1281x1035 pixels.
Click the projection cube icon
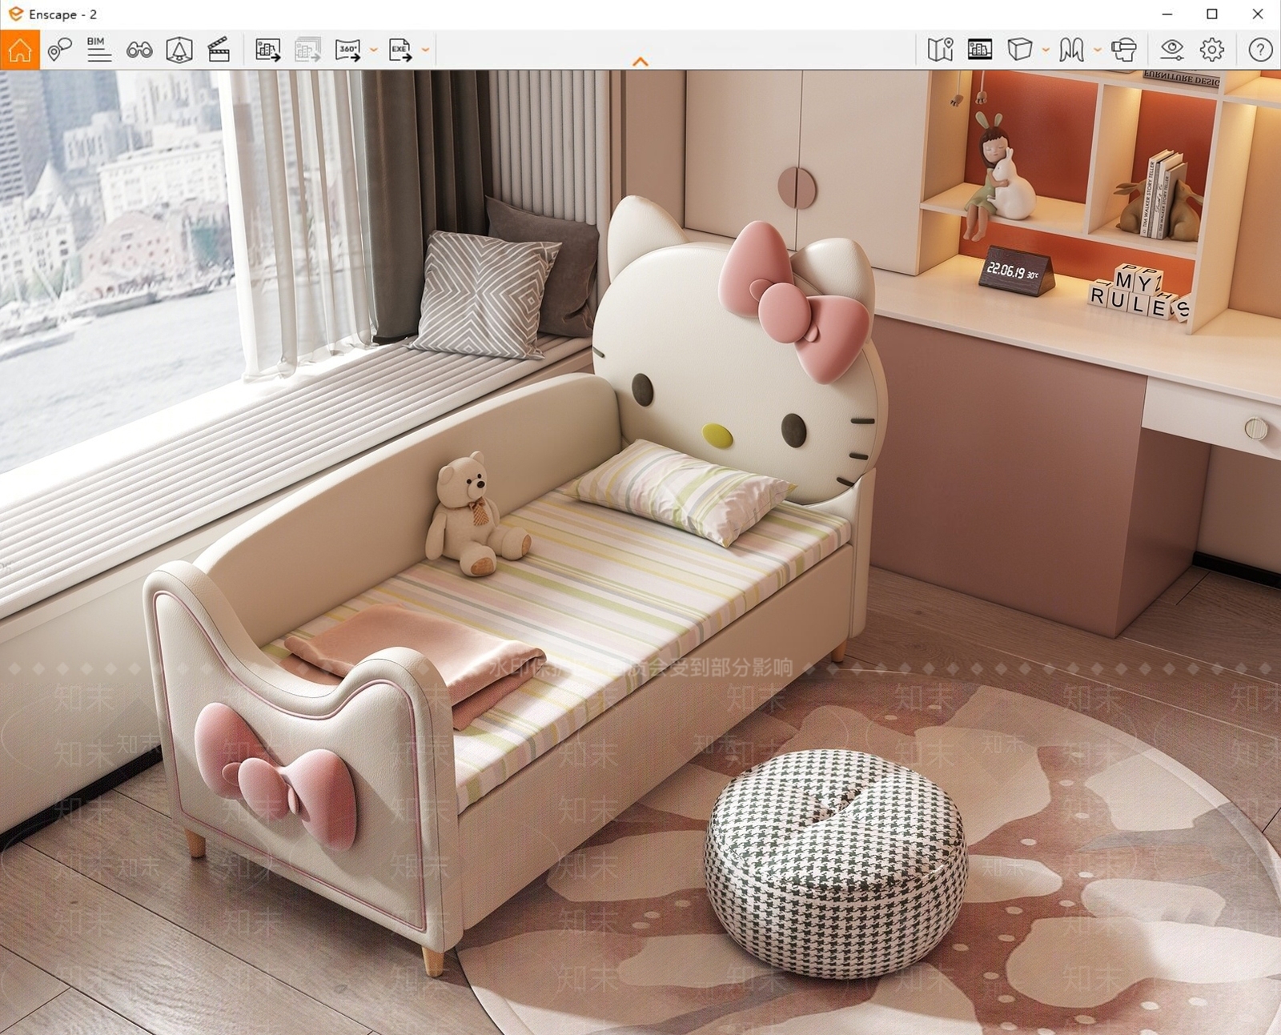1020,50
